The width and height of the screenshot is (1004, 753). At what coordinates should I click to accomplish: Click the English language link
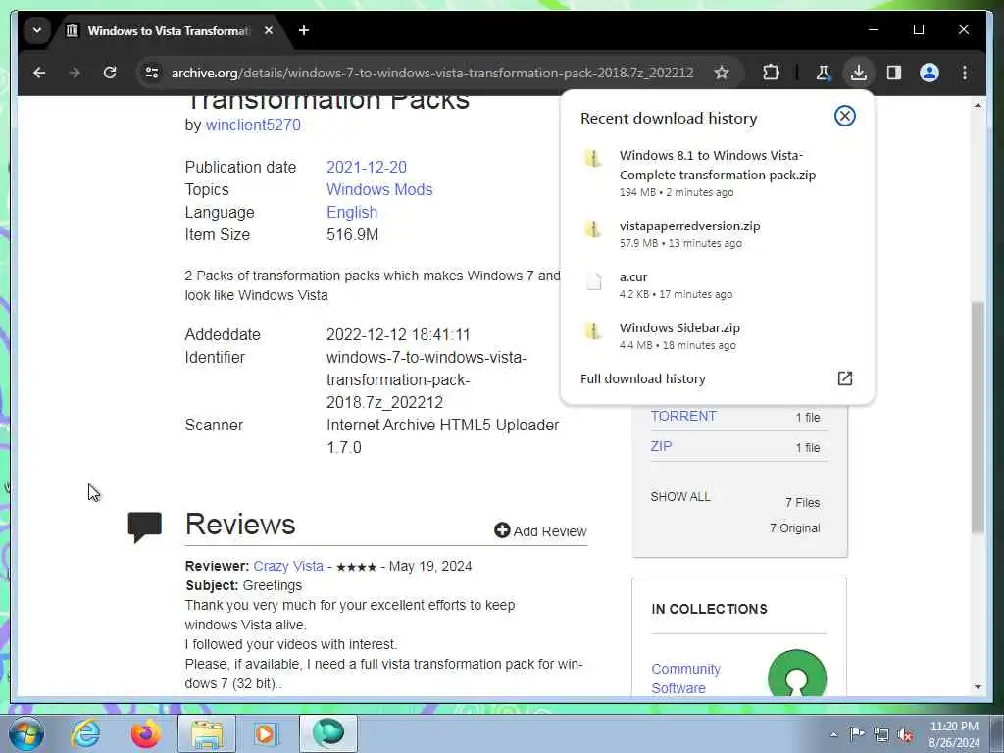pyautogui.click(x=352, y=212)
